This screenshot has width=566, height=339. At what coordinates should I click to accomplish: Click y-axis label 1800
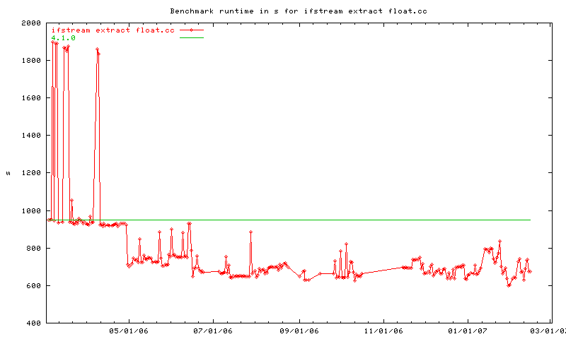pyautogui.click(x=31, y=61)
